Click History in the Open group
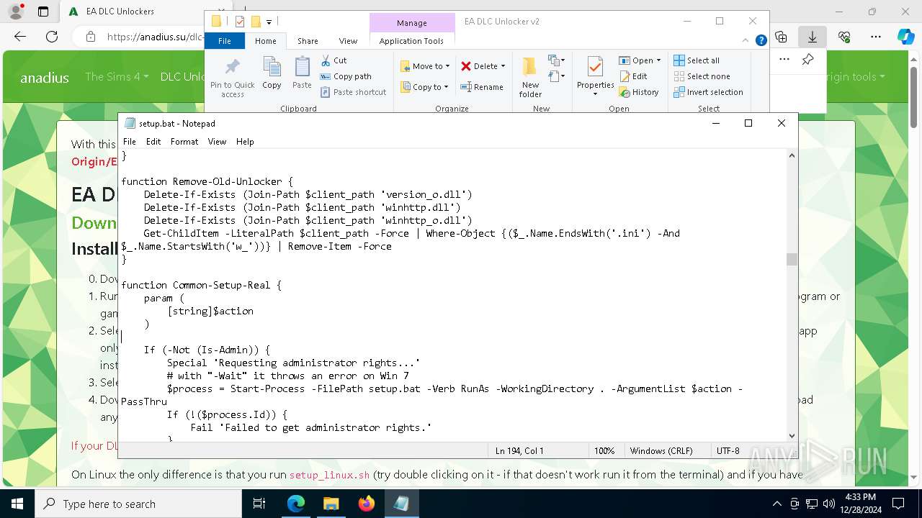Viewport: 922px width, 518px height. click(639, 92)
